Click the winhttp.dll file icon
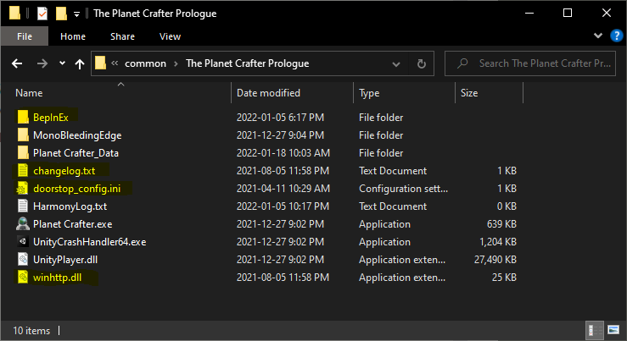 [x=23, y=278]
